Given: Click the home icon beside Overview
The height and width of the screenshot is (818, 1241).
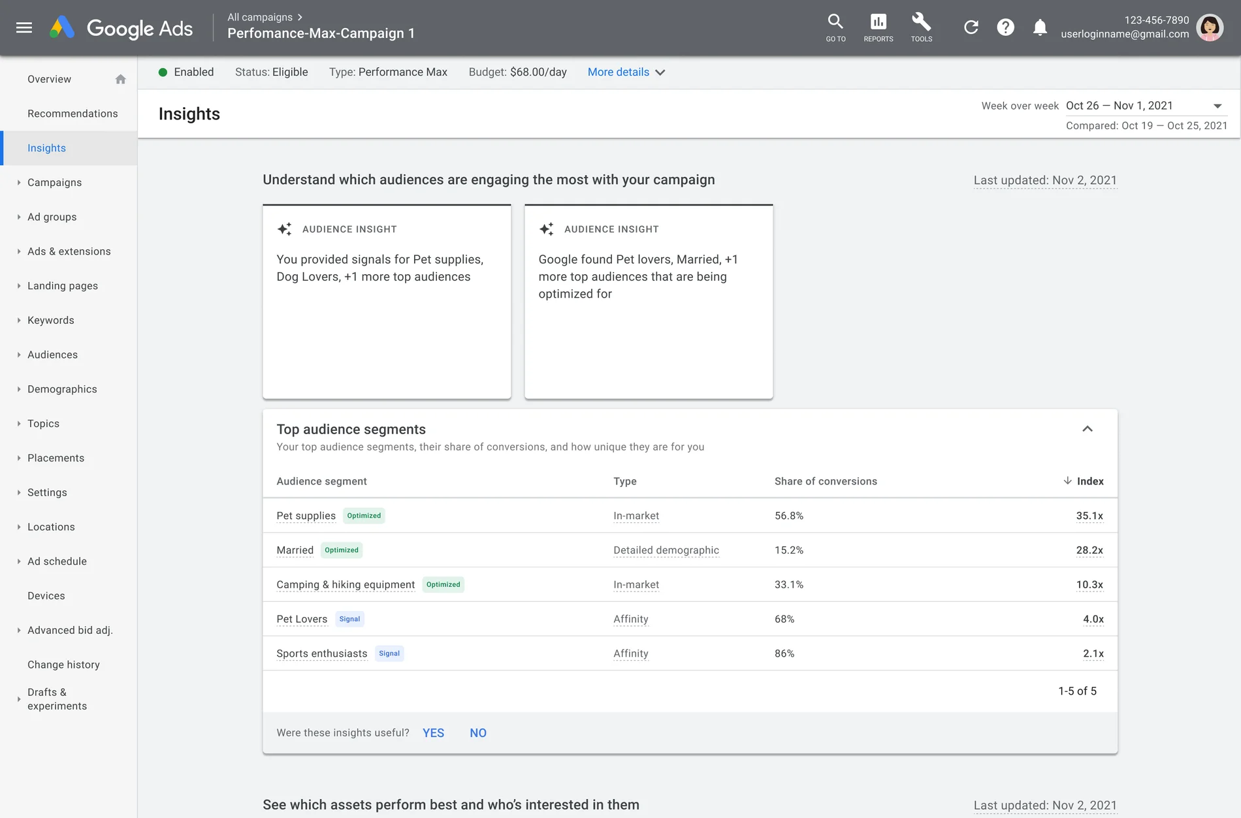Looking at the screenshot, I should [x=120, y=79].
